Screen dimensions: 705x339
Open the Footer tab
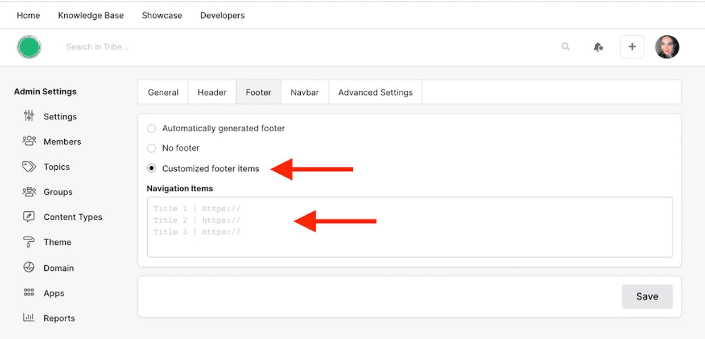click(259, 93)
